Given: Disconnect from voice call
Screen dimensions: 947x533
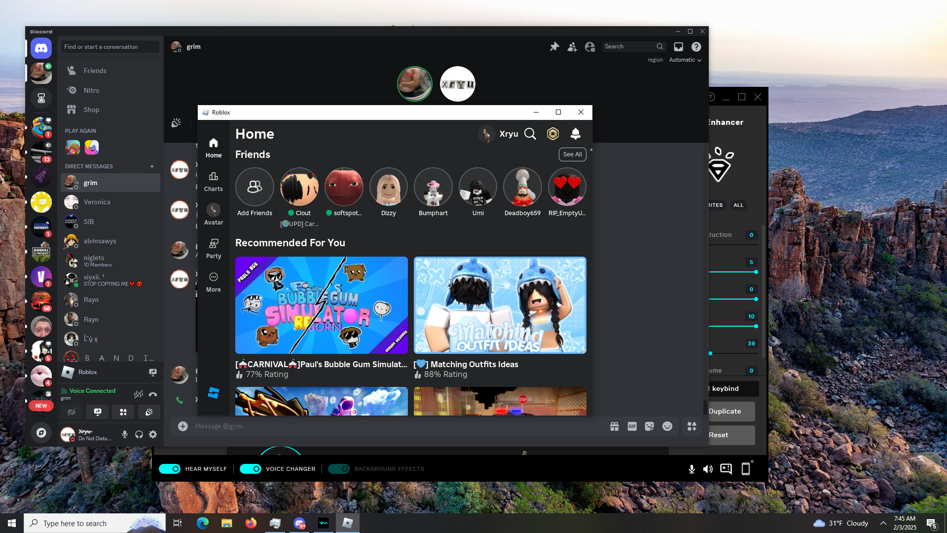Looking at the screenshot, I should click(153, 394).
